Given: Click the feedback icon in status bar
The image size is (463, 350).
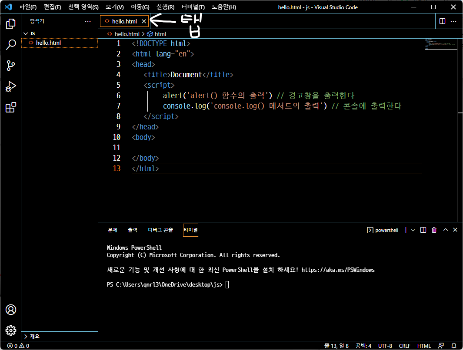Looking at the screenshot, I should coord(441,346).
